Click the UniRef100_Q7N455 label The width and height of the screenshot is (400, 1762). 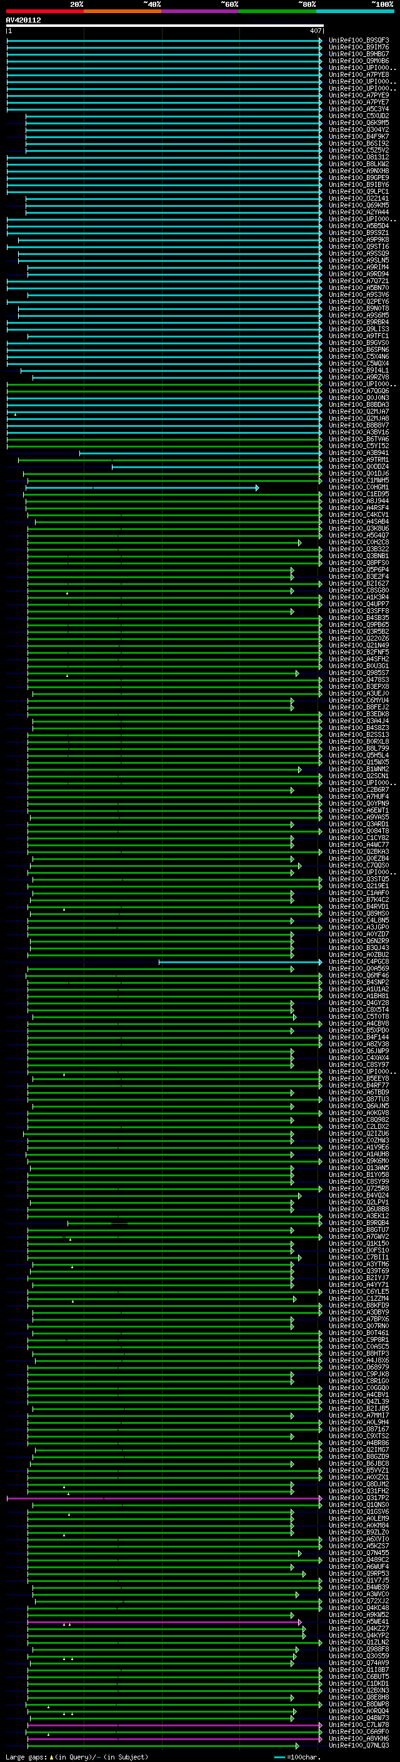coord(358,1553)
